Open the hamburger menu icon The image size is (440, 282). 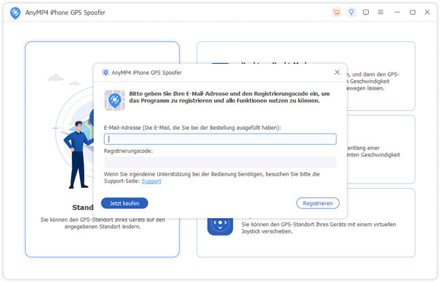click(381, 12)
